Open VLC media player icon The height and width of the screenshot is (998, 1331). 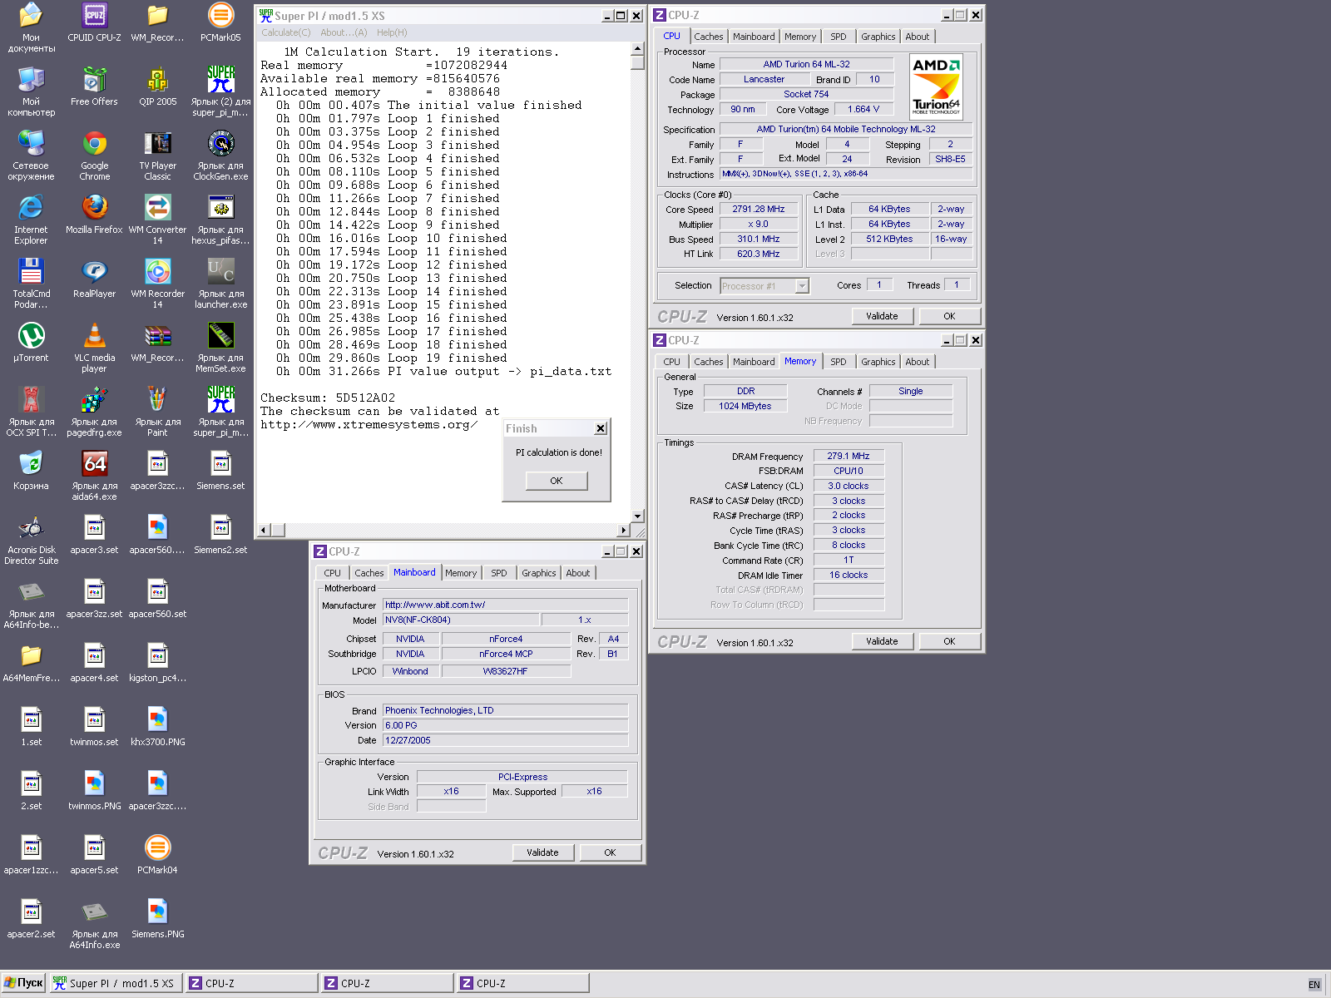point(94,348)
